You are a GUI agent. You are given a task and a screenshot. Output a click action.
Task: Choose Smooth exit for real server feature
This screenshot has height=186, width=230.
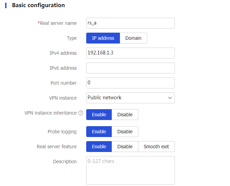(x=156, y=147)
